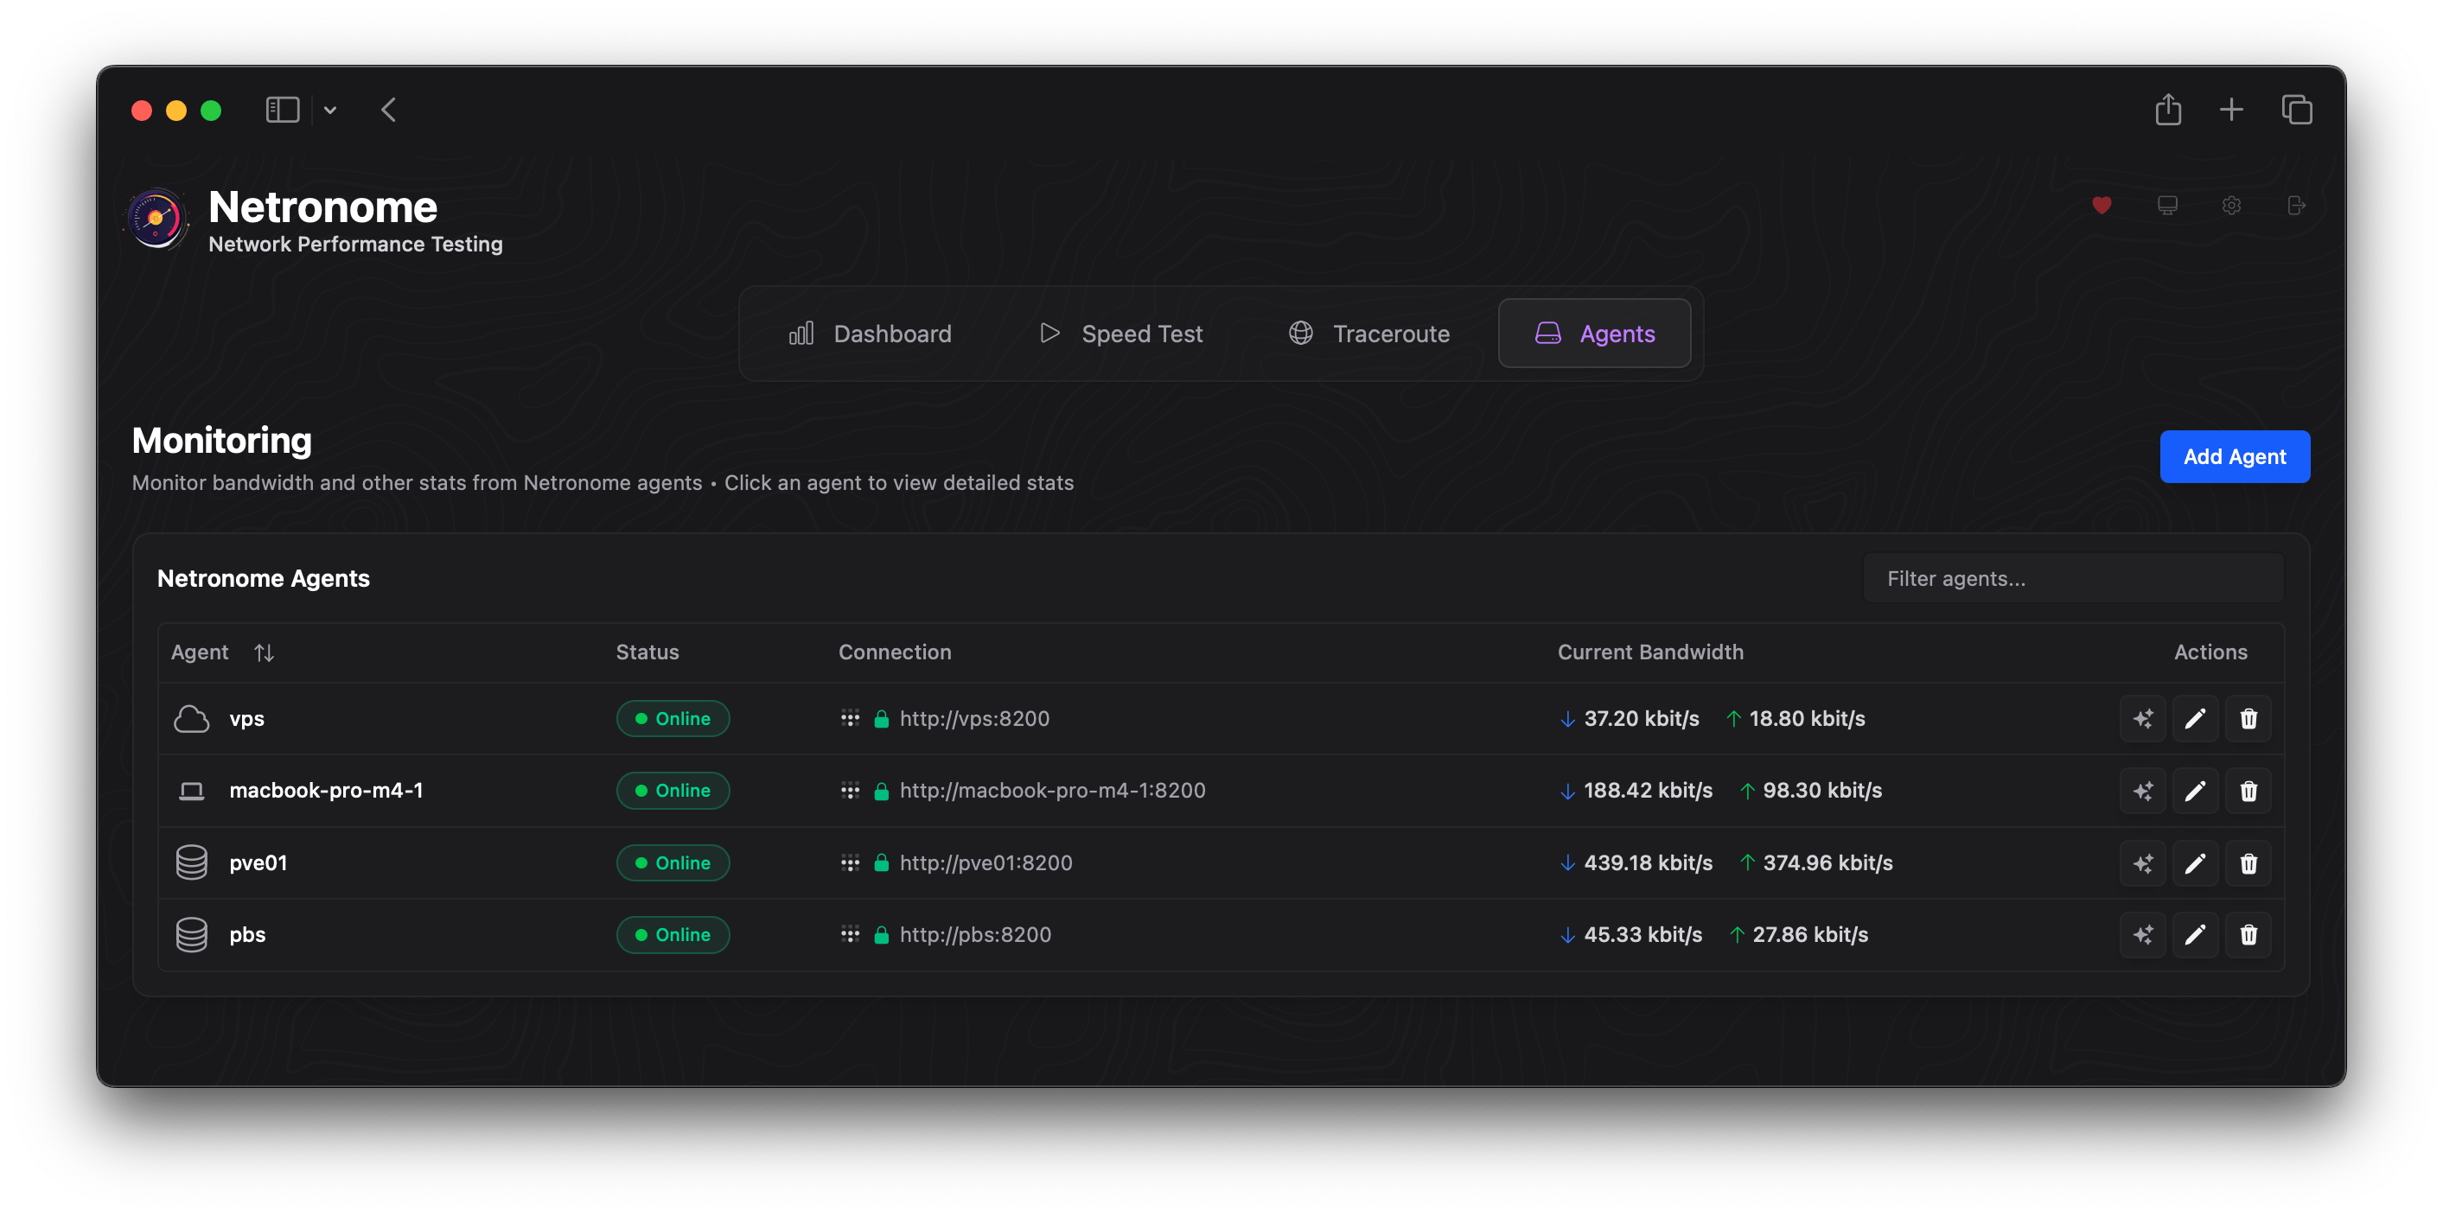This screenshot has height=1215, width=2443.
Task: Open the macbook-pro-m4-1 agent row
Action: 1221,791
